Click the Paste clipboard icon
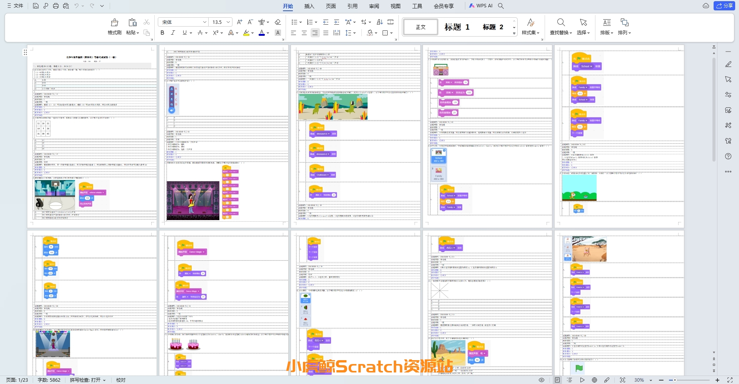 (132, 22)
